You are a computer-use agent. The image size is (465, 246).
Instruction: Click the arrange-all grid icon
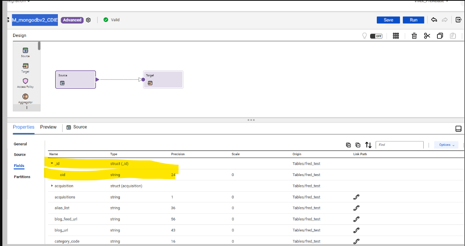(396, 36)
